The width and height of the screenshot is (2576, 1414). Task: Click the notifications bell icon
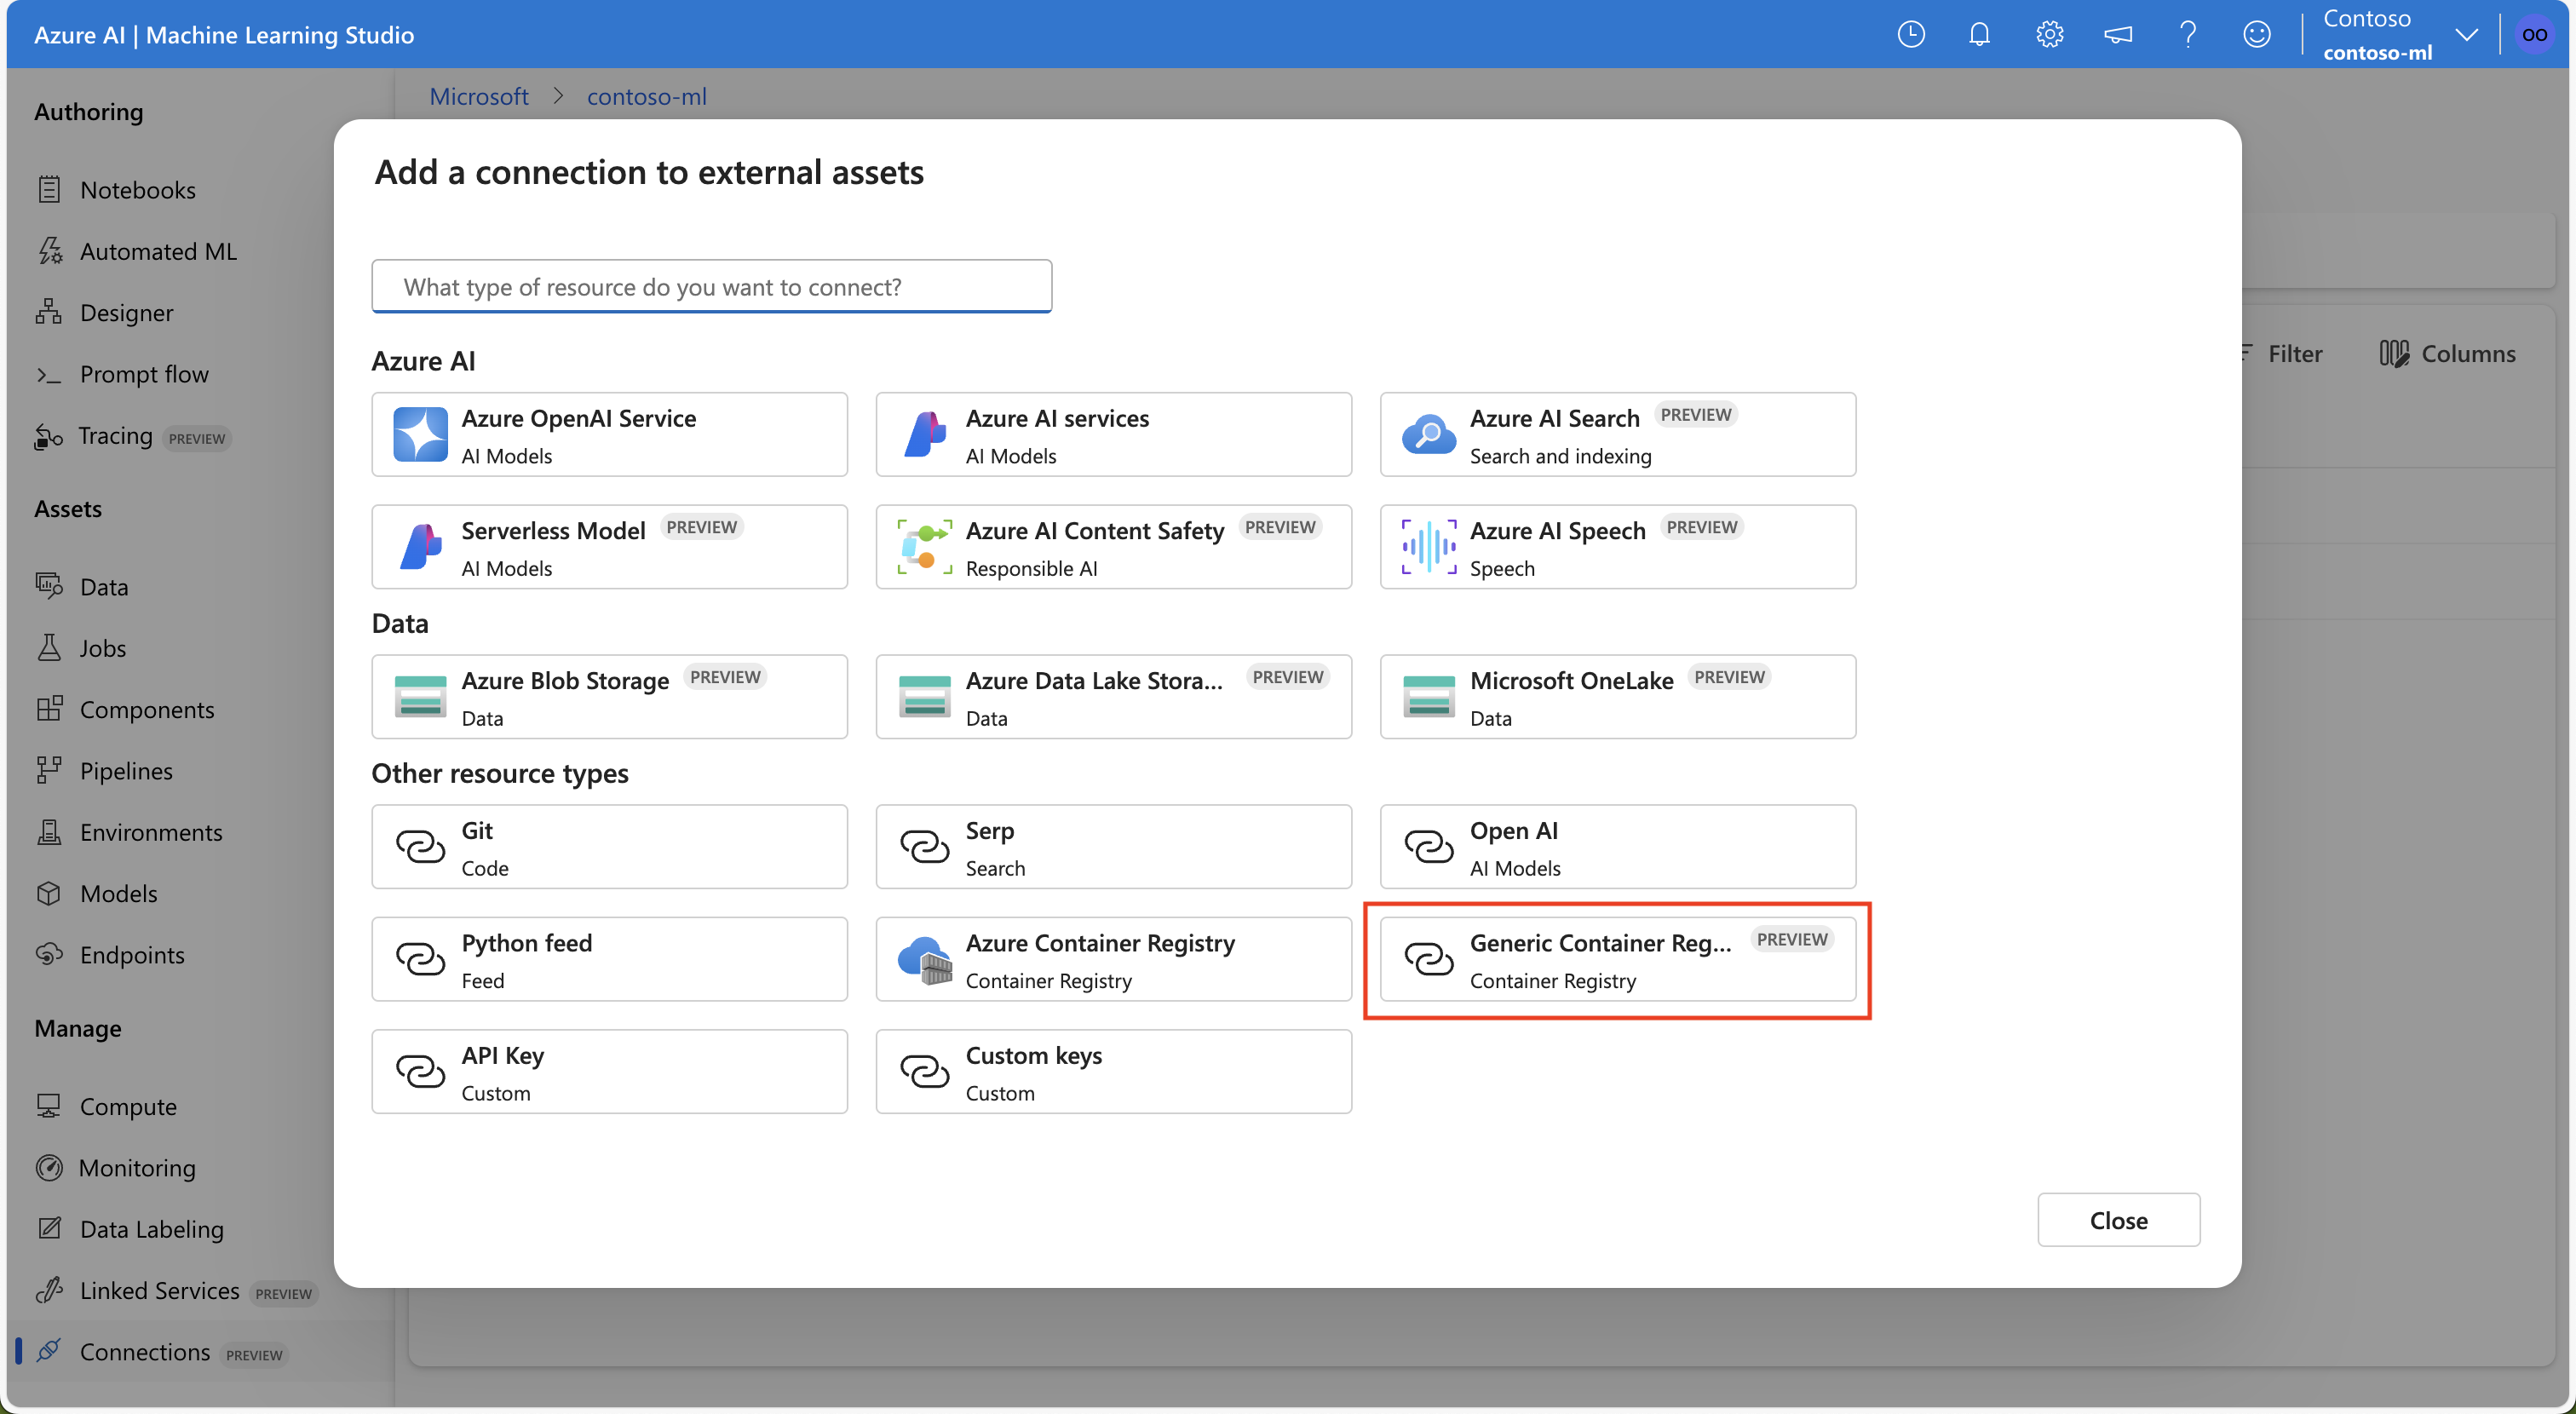1982,33
